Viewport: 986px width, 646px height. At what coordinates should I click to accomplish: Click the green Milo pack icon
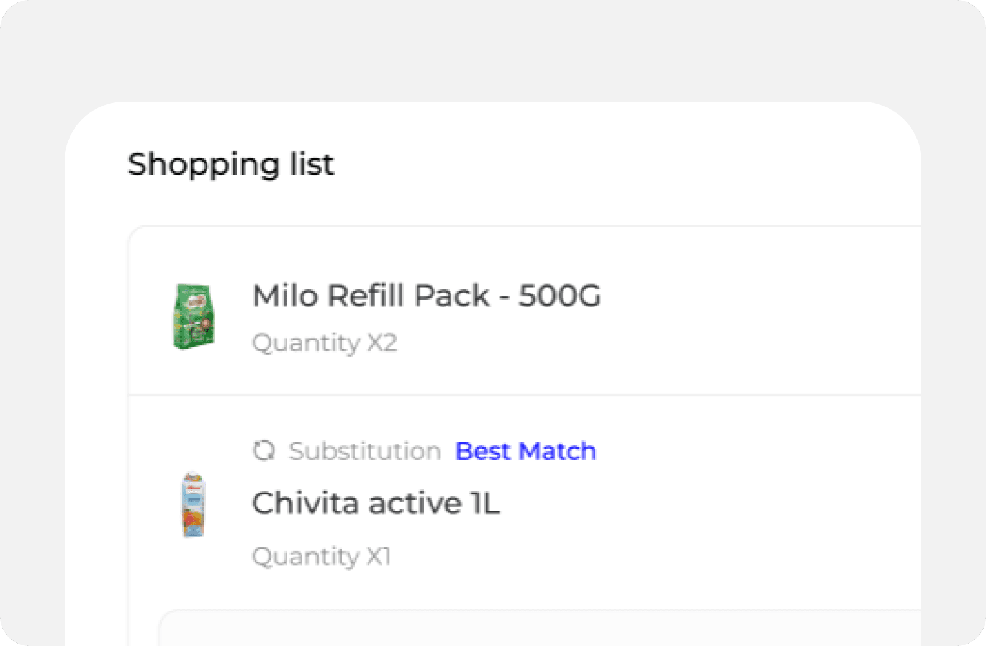tap(193, 316)
